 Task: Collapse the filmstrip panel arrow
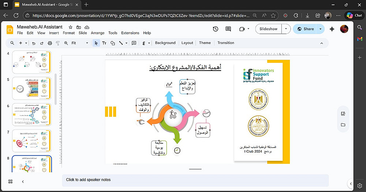(23, 181)
